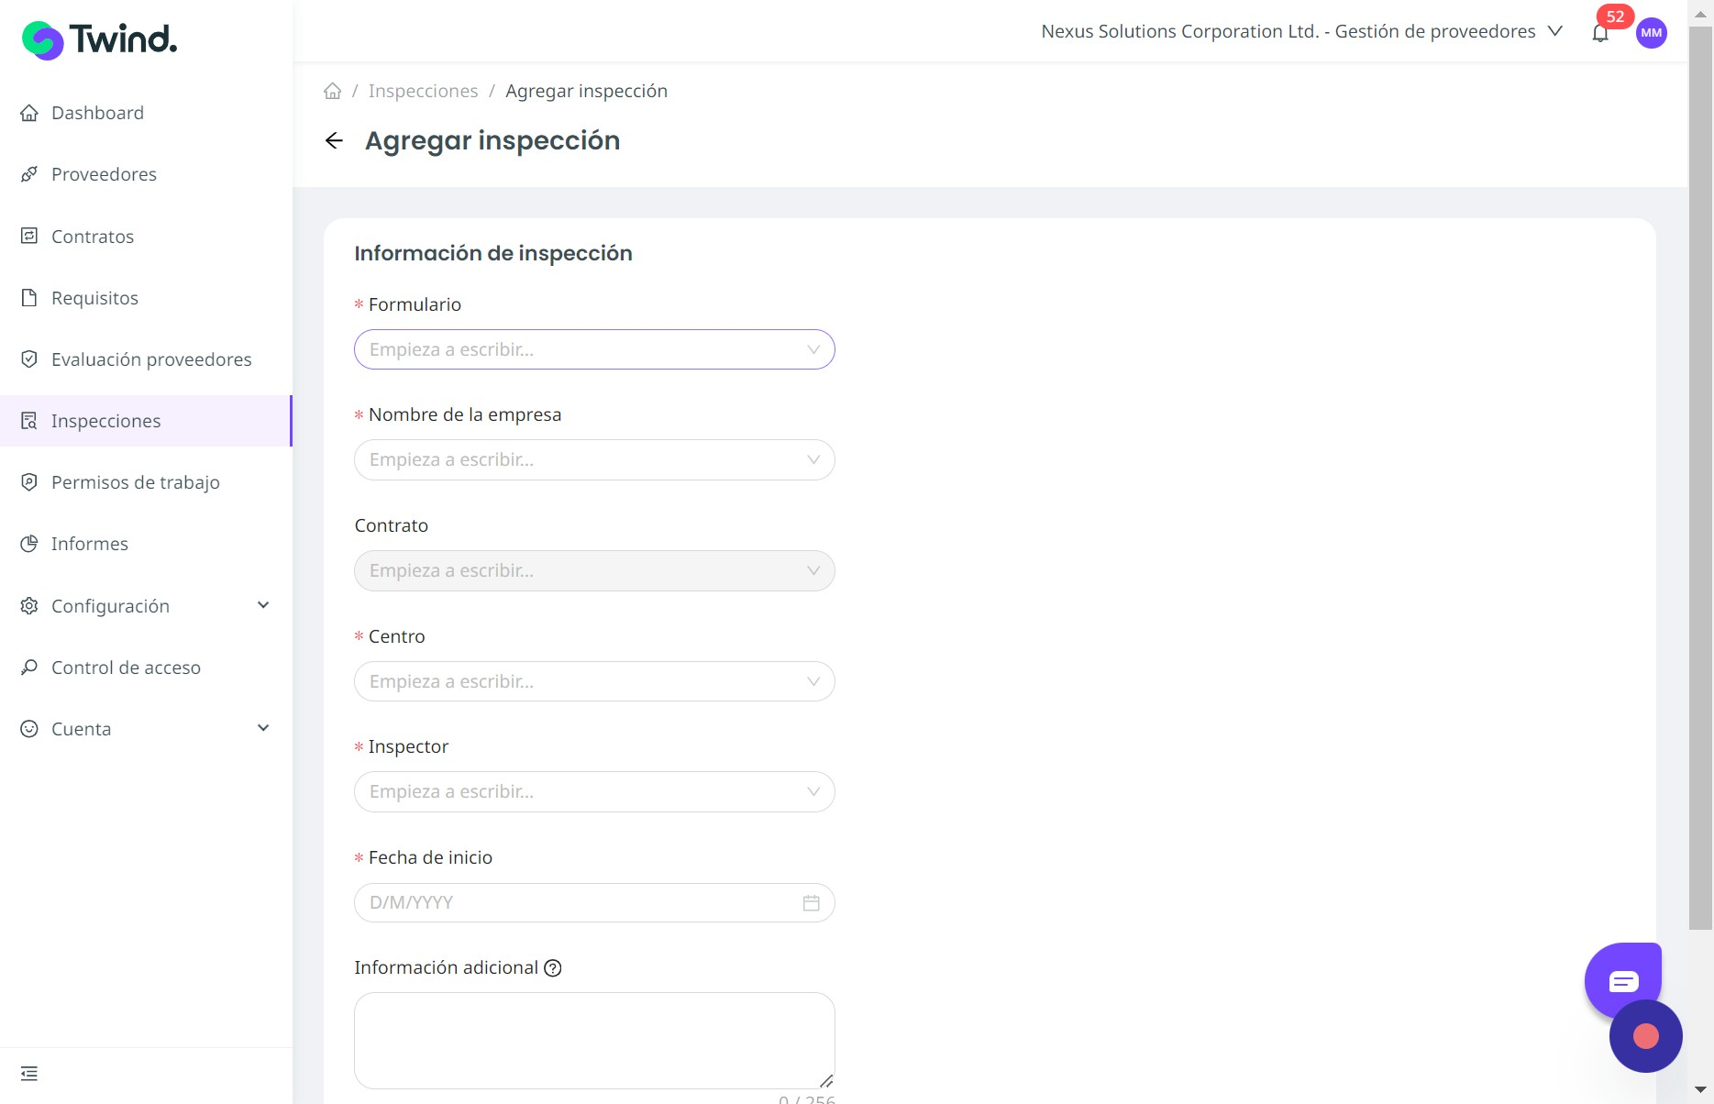Open the Formulario dropdown
Screen dimensions: 1714x1104
point(594,349)
